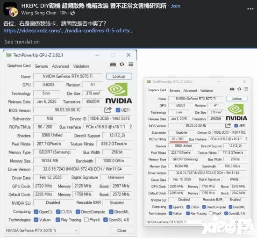Toggle UEFI checkbox in left GPU-Z window

[118, 110]
